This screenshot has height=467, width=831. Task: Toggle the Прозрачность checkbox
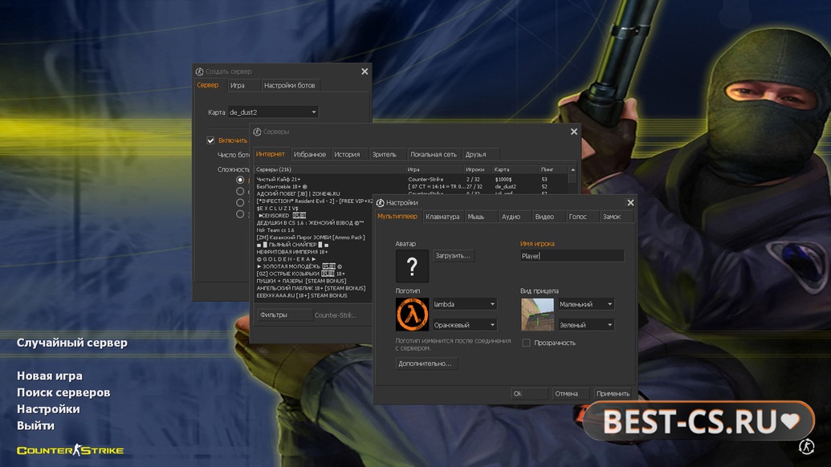click(526, 343)
